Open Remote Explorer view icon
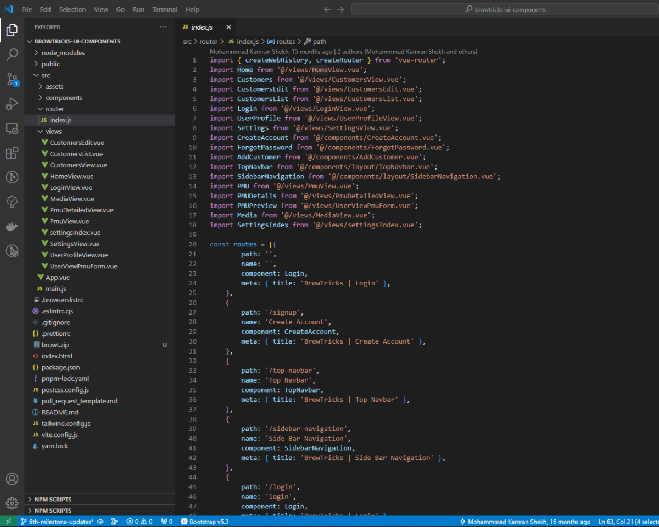The height and width of the screenshot is (527, 659). (x=12, y=128)
